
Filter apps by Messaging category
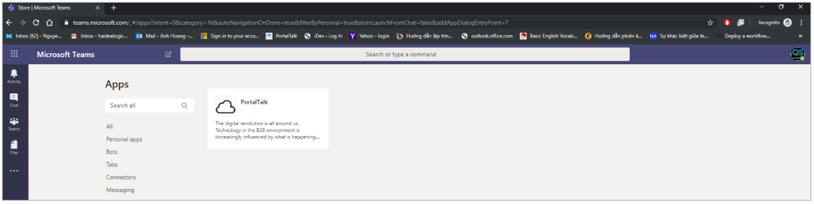tap(120, 190)
